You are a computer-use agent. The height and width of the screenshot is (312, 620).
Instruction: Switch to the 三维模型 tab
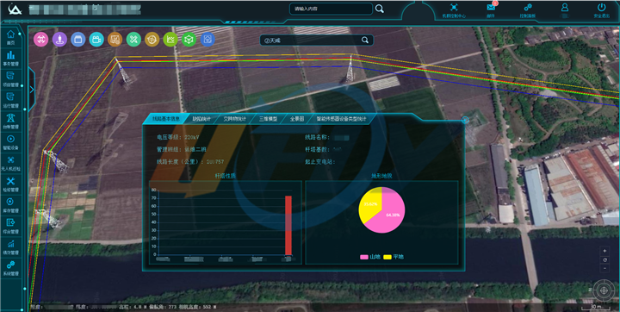pos(268,119)
